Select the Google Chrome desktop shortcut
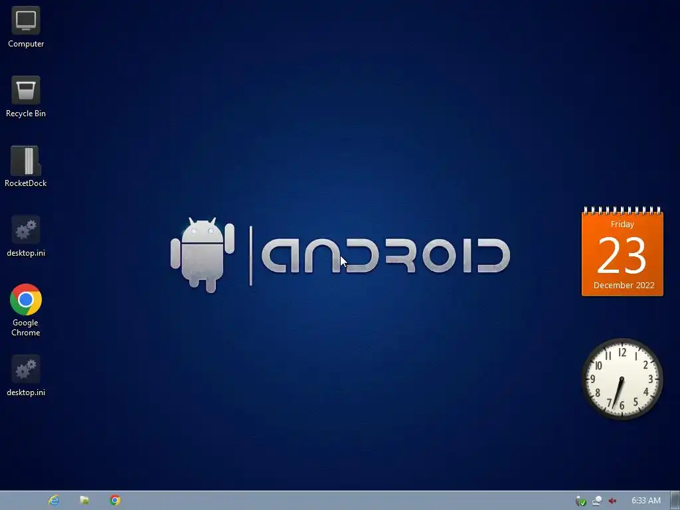680x510 pixels. coord(26,311)
